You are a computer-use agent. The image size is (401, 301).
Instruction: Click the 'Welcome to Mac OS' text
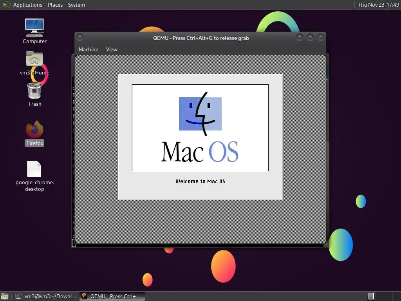200,181
